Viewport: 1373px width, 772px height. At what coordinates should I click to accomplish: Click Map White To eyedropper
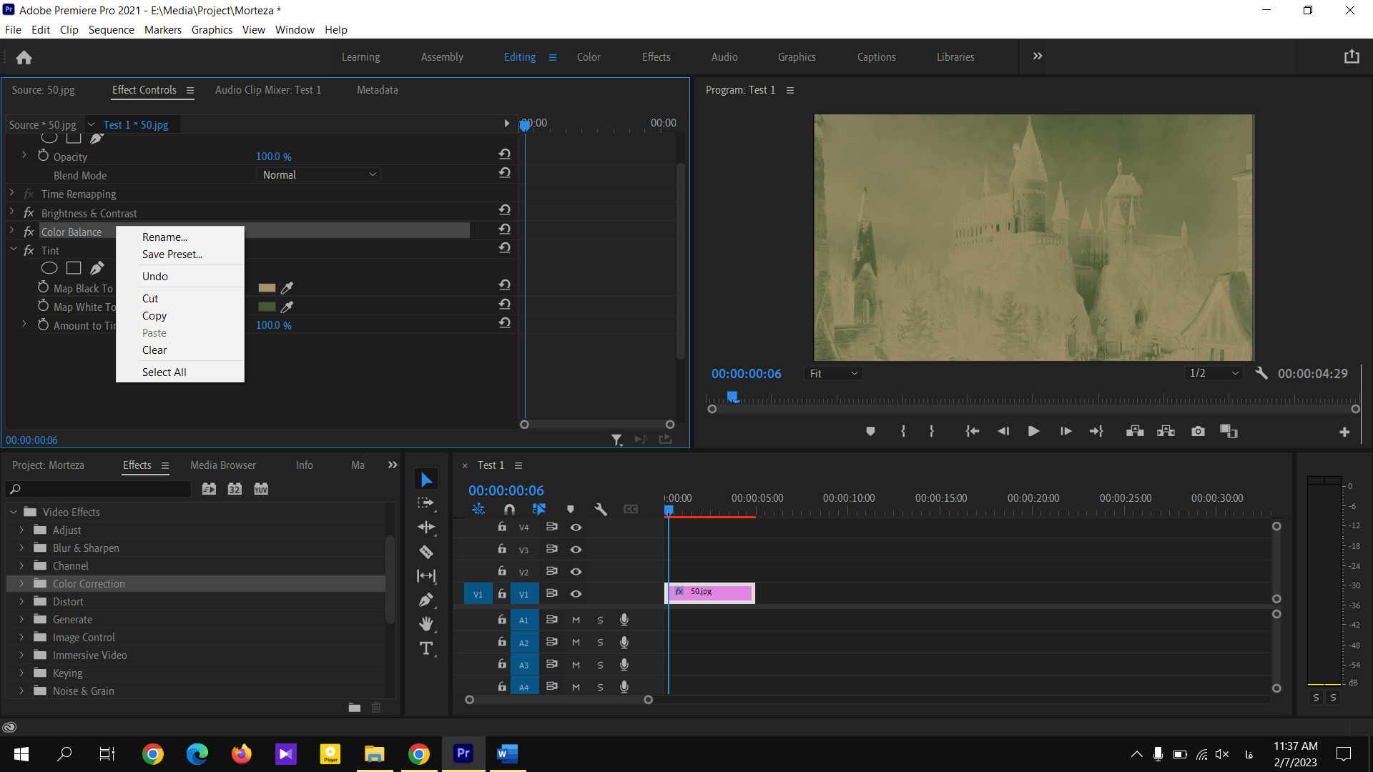[287, 307]
